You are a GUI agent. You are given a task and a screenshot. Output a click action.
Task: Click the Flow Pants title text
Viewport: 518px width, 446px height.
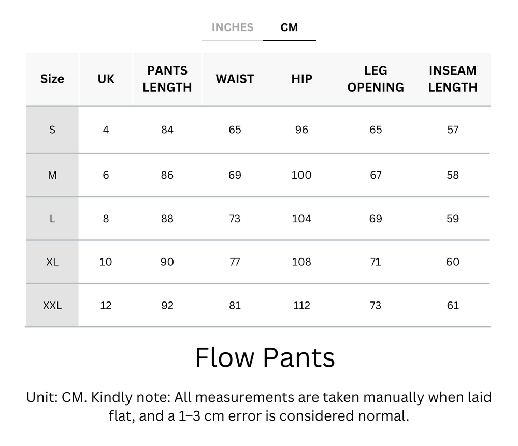pos(265,356)
